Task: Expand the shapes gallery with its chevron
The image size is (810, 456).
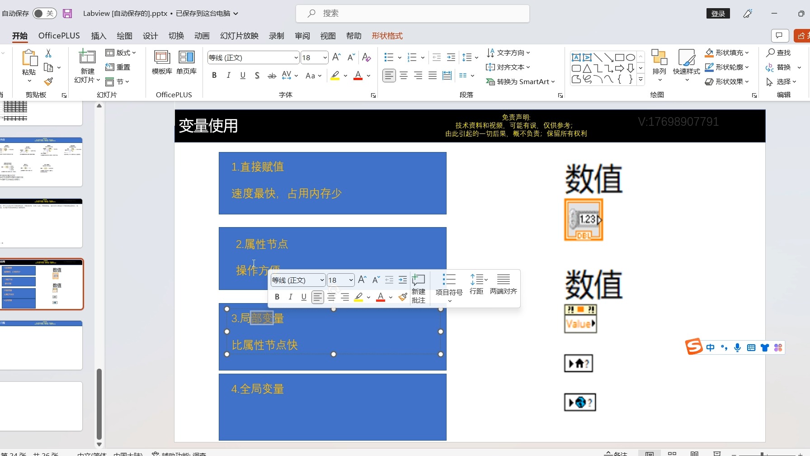Action: point(640,79)
